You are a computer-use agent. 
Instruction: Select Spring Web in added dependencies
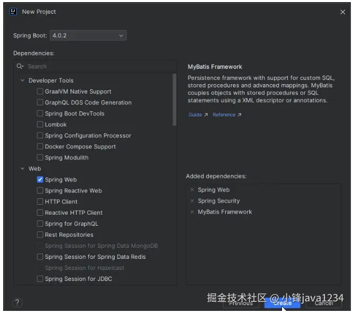coord(214,190)
